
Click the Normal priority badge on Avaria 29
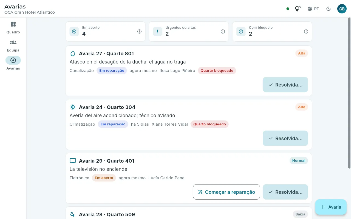(x=299, y=161)
